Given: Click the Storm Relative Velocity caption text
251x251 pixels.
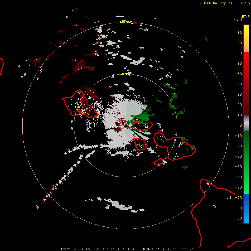Looking at the screenshot, I should [x=125, y=249].
